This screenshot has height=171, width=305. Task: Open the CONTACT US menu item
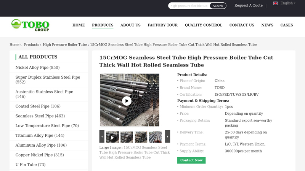242,25
